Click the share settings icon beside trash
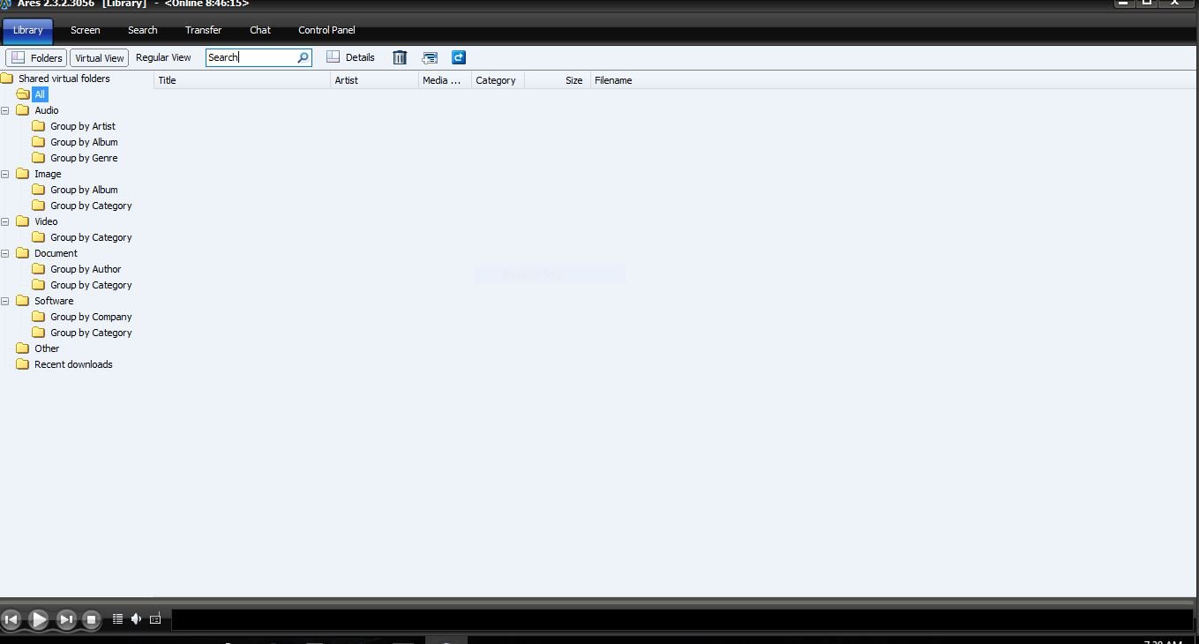This screenshot has height=644, width=1199. click(430, 57)
